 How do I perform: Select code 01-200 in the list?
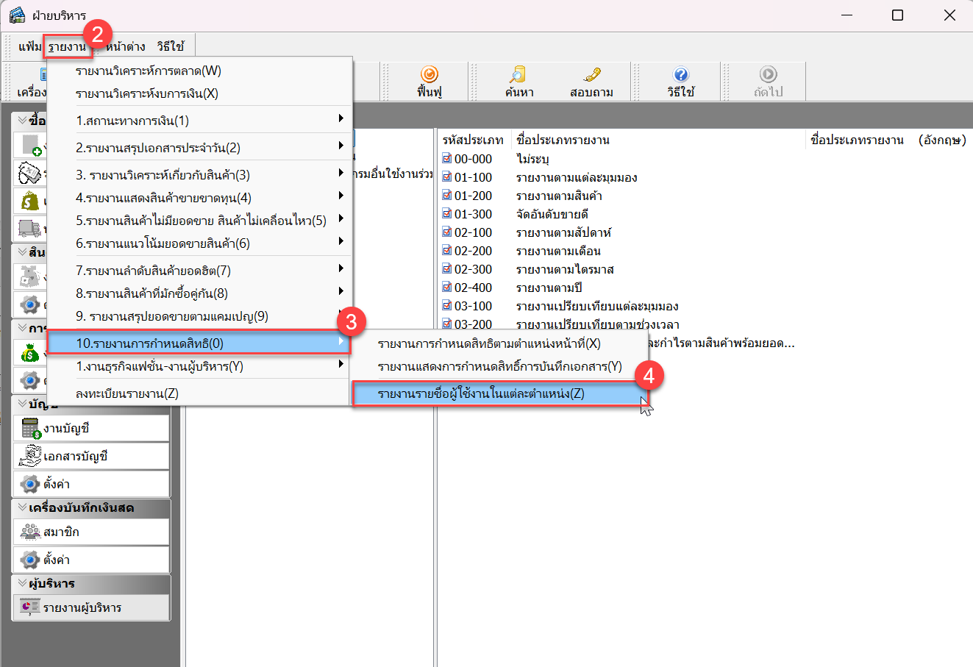pyautogui.click(x=473, y=196)
